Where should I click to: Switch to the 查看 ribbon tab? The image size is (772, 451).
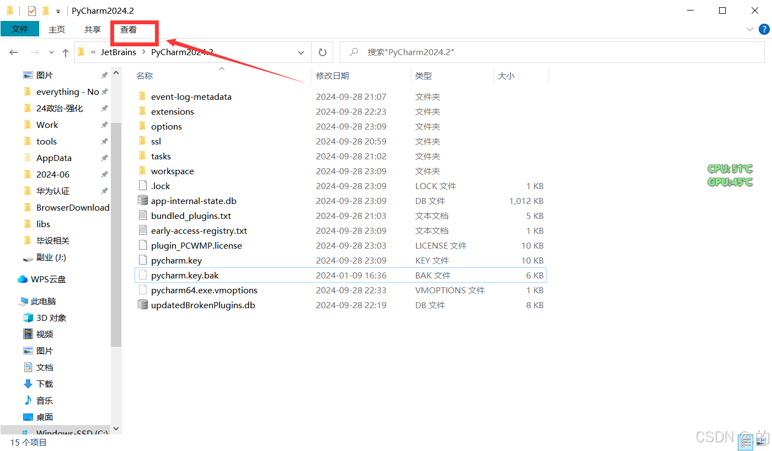pos(128,29)
